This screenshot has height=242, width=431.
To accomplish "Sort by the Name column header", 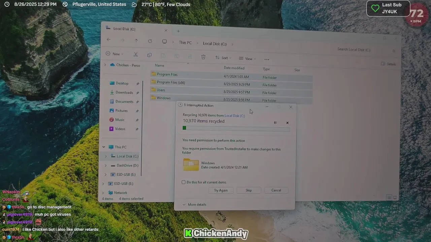I will [159, 66].
